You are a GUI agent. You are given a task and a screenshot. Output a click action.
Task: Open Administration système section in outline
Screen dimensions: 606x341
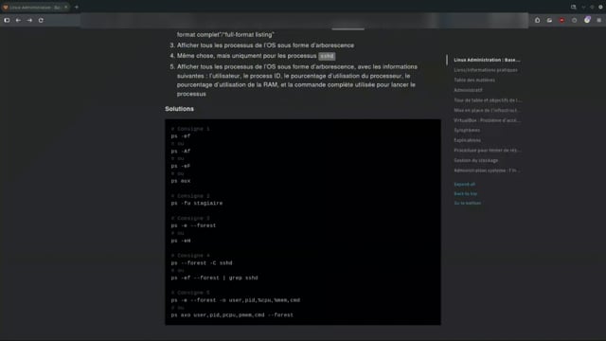(487, 170)
